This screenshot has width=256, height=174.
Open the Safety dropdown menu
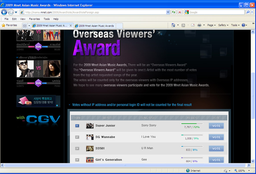[x=223, y=25]
